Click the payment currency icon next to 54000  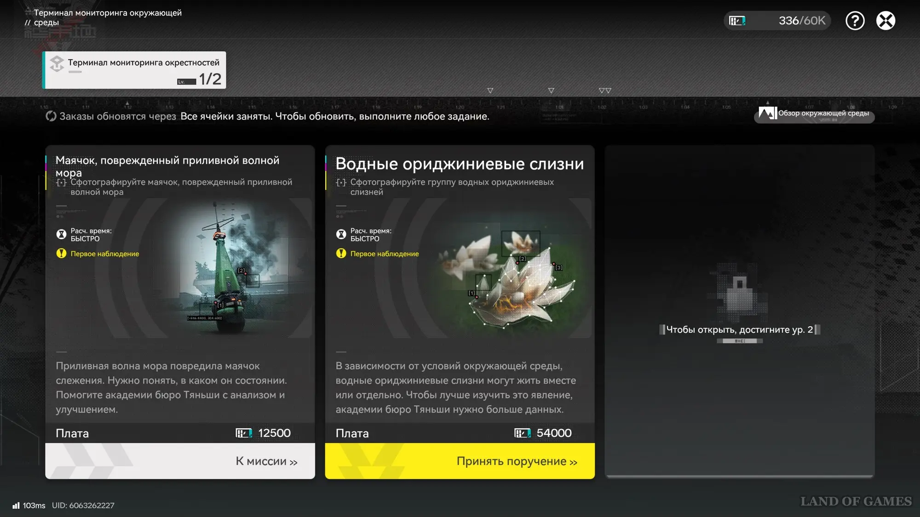522,433
